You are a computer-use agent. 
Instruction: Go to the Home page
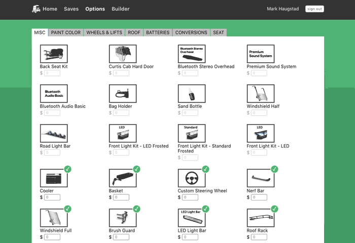[50, 9]
